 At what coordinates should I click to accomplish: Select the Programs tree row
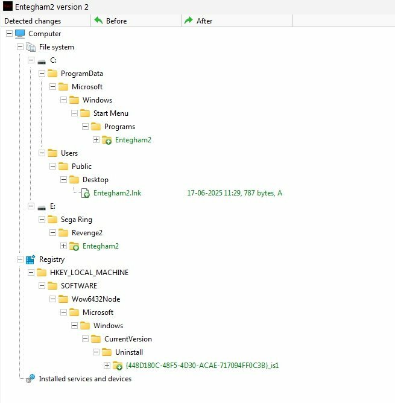pos(119,127)
